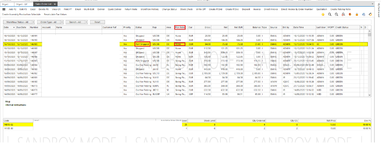Click Write Off in the toolbar
This screenshot has height=143, width=381.
point(201,9)
